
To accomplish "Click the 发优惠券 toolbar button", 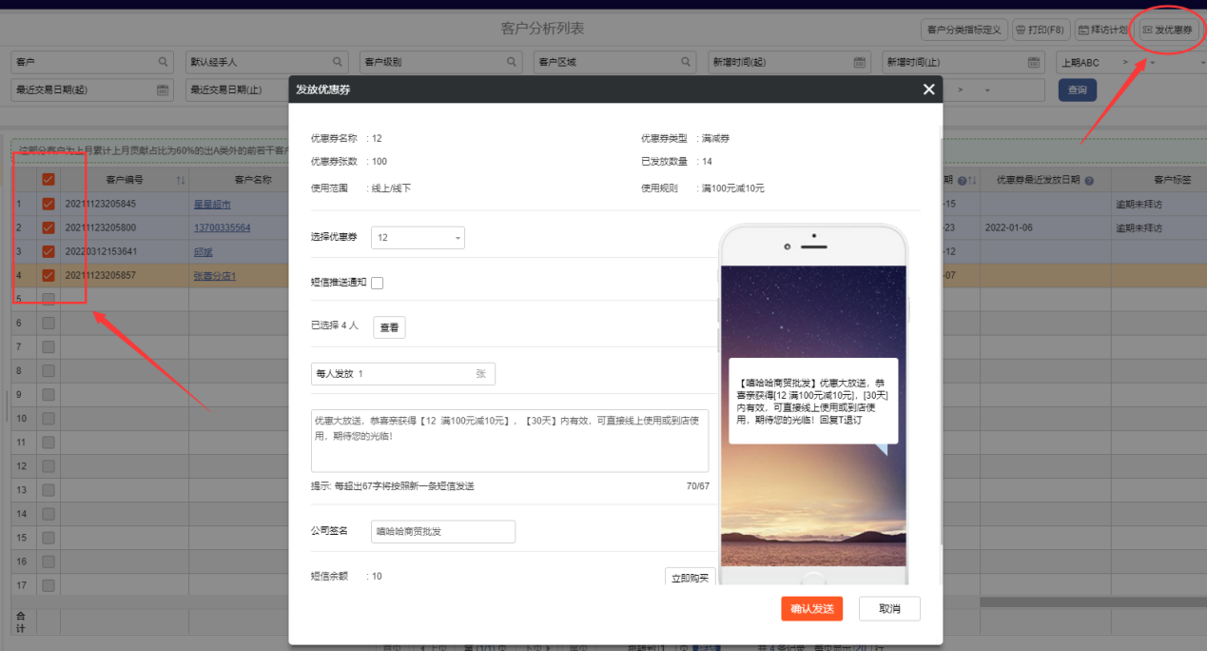I will coord(1167,30).
